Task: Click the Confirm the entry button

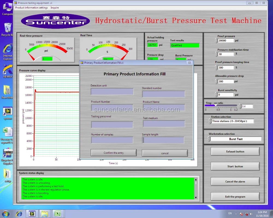Action: click(x=113, y=153)
